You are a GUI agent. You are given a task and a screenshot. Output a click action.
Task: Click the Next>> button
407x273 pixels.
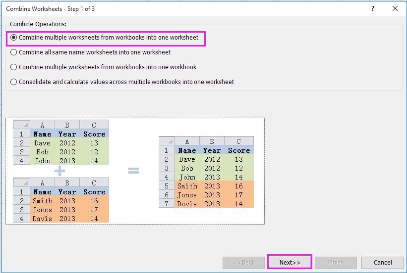pyautogui.click(x=290, y=263)
